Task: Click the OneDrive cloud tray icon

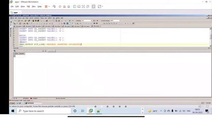Action: [x=169, y=111]
